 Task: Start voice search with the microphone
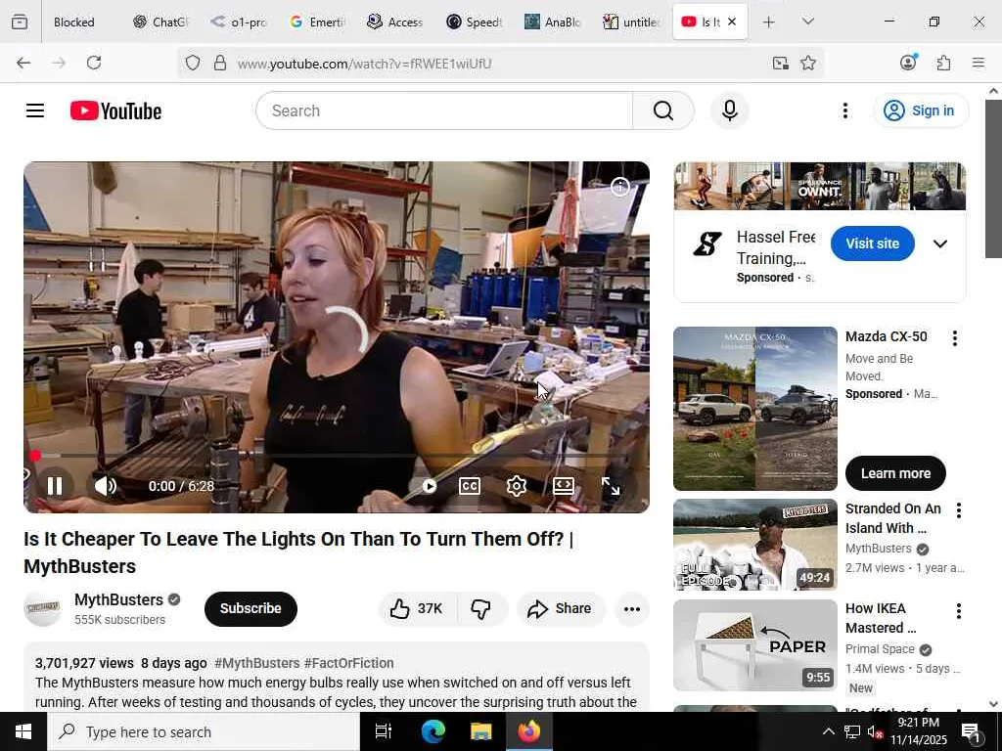click(729, 110)
